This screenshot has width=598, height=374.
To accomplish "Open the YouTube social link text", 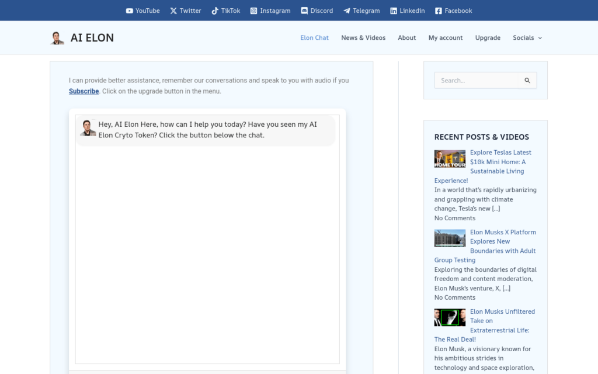I will coord(148,11).
